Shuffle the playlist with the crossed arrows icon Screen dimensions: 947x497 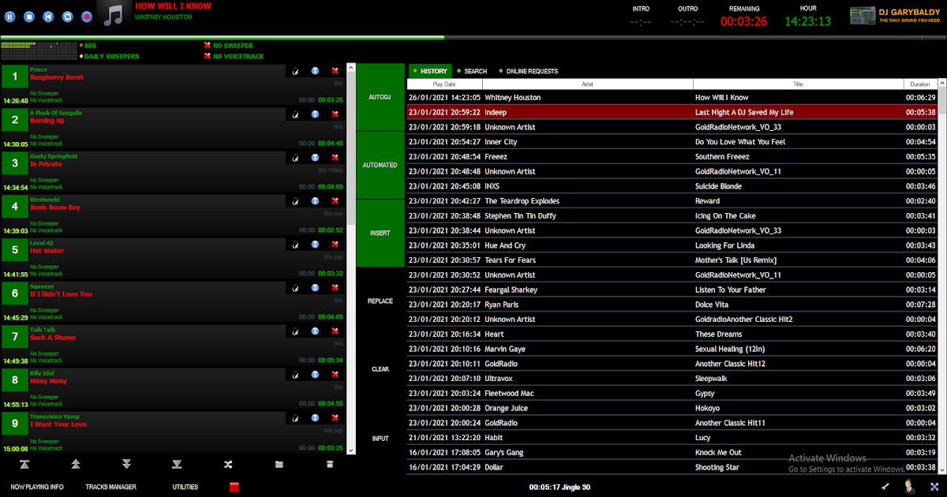tap(228, 465)
